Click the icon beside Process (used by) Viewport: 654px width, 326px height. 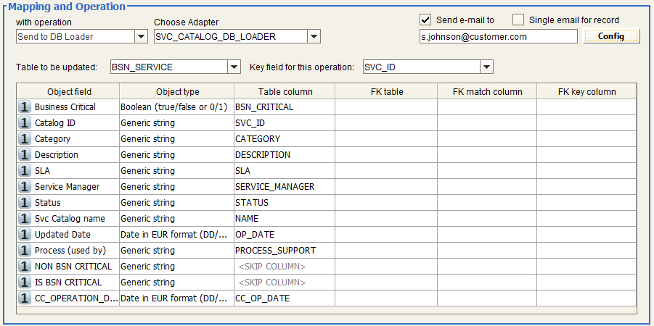click(25, 251)
